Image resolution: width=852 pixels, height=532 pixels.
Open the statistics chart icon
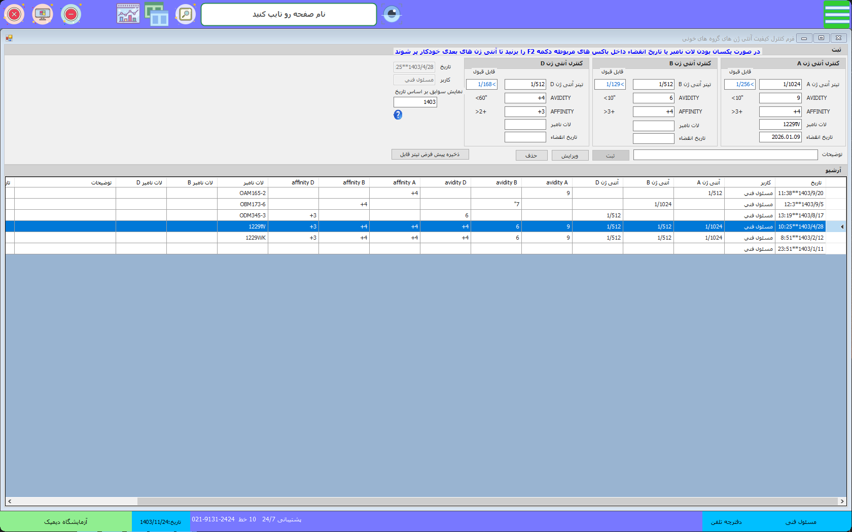pos(128,14)
